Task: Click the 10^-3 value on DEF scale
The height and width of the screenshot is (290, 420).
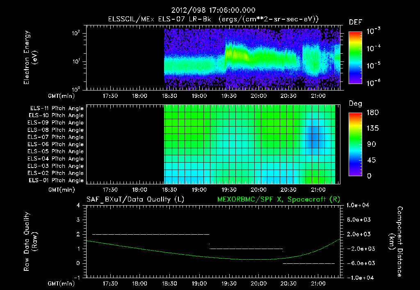Action: pos(374,31)
